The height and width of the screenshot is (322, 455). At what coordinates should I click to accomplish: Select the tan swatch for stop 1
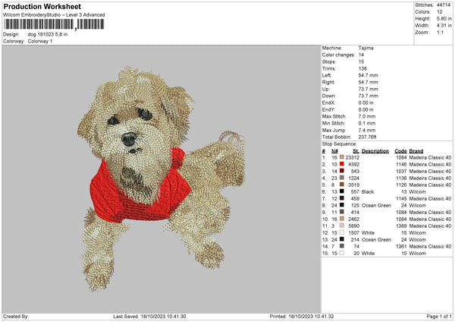pos(341,157)
